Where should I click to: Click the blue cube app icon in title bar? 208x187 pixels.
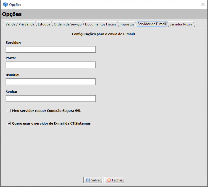pyautogui.click(x=5, y=4)
